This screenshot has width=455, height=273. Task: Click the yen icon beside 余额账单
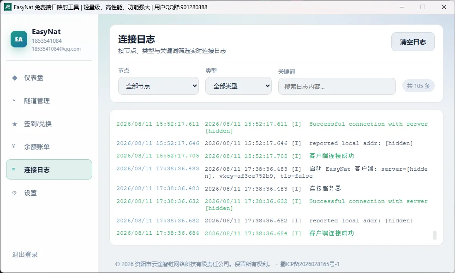13,146
